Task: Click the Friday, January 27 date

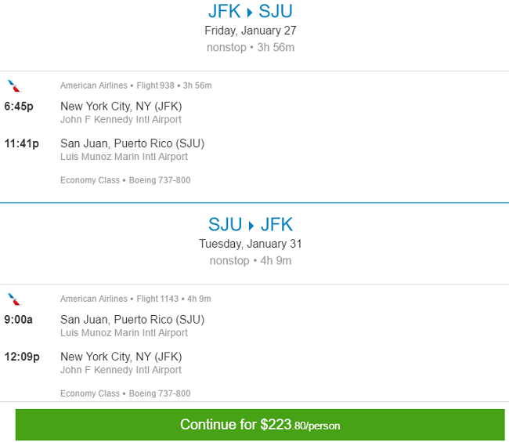Action: [x=251, y=31]
